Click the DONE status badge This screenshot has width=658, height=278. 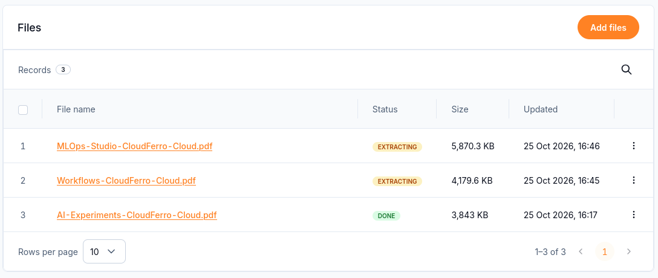386,216
